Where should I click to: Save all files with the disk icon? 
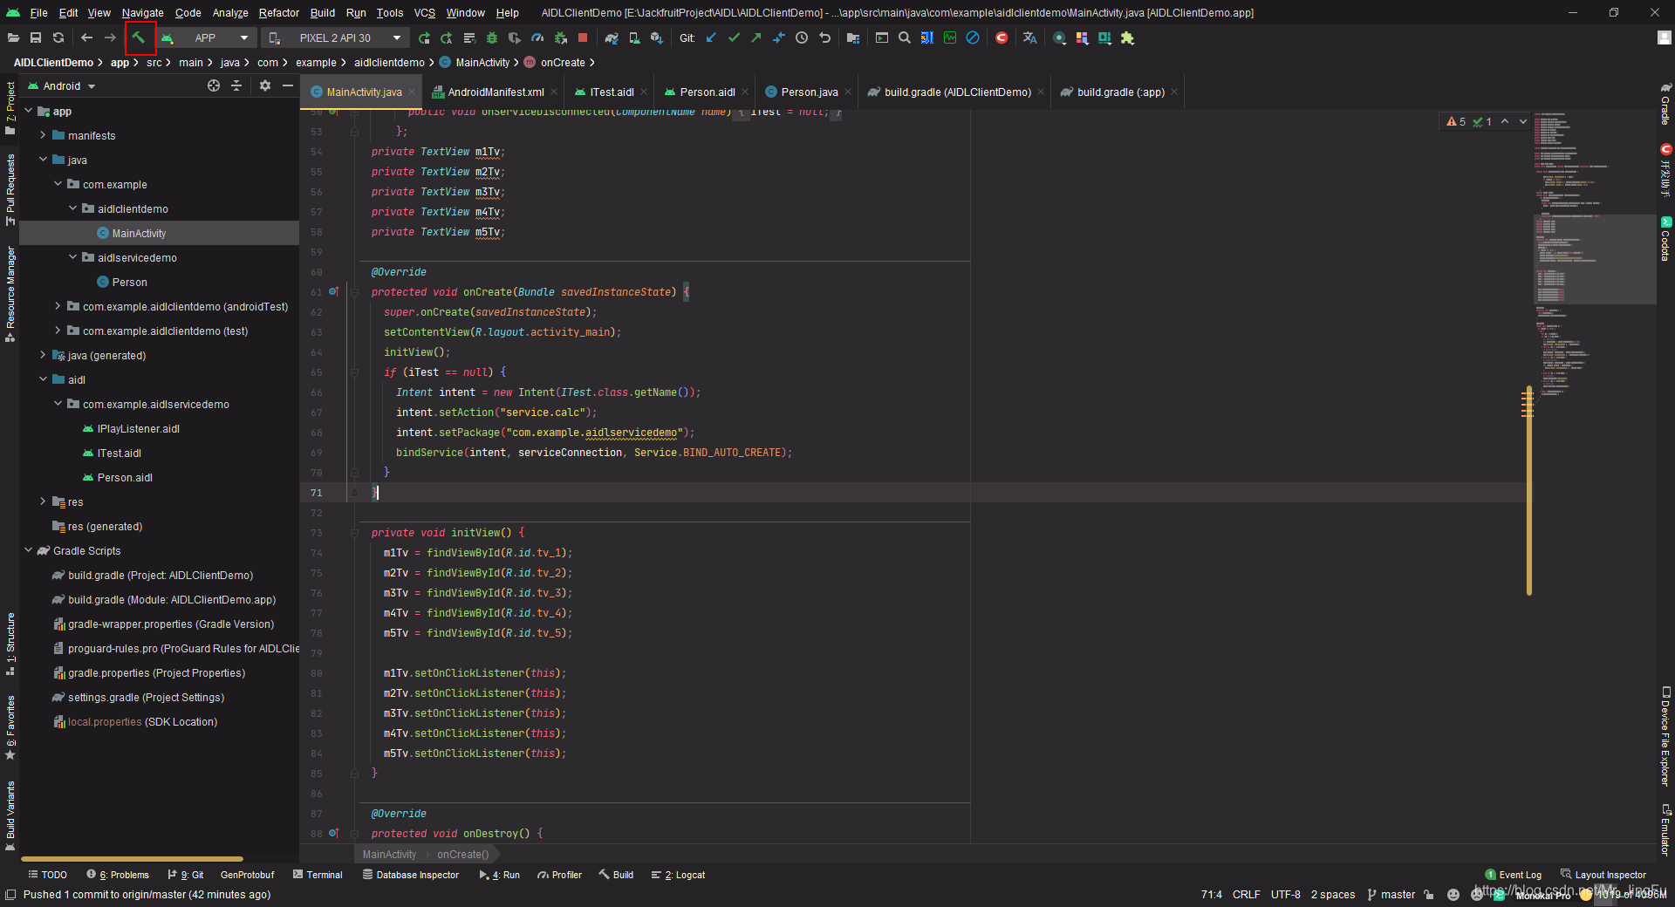(36, 38)
